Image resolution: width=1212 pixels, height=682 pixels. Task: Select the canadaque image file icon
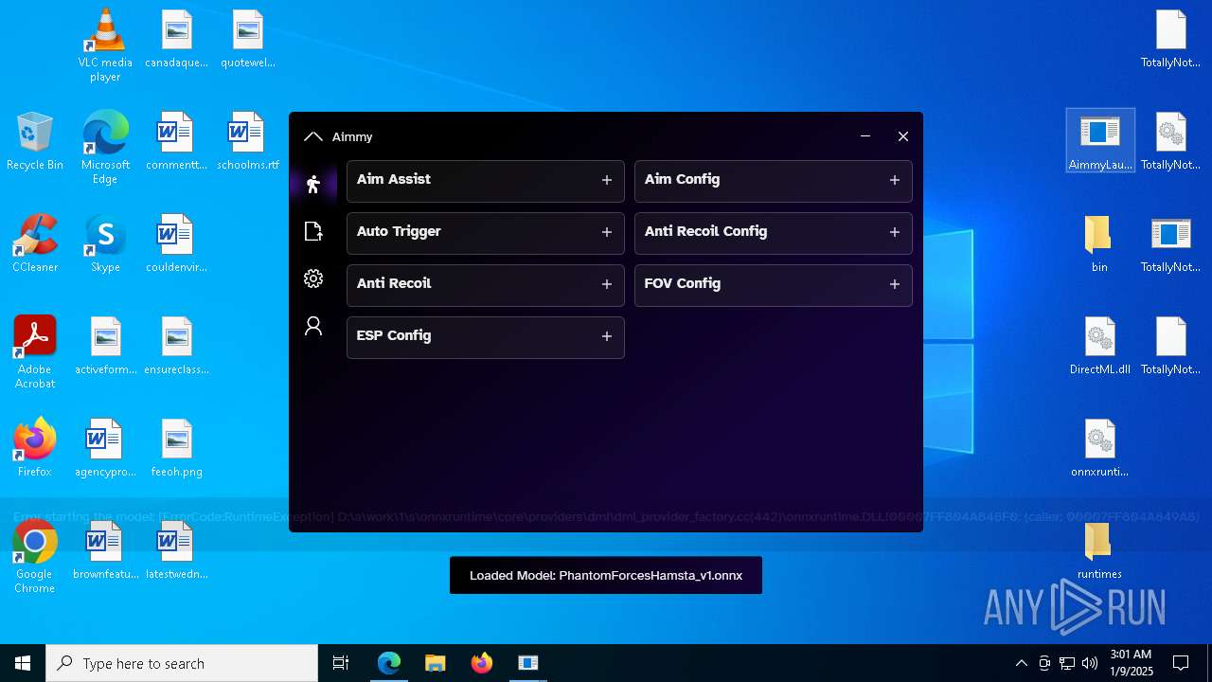[176, 39]
